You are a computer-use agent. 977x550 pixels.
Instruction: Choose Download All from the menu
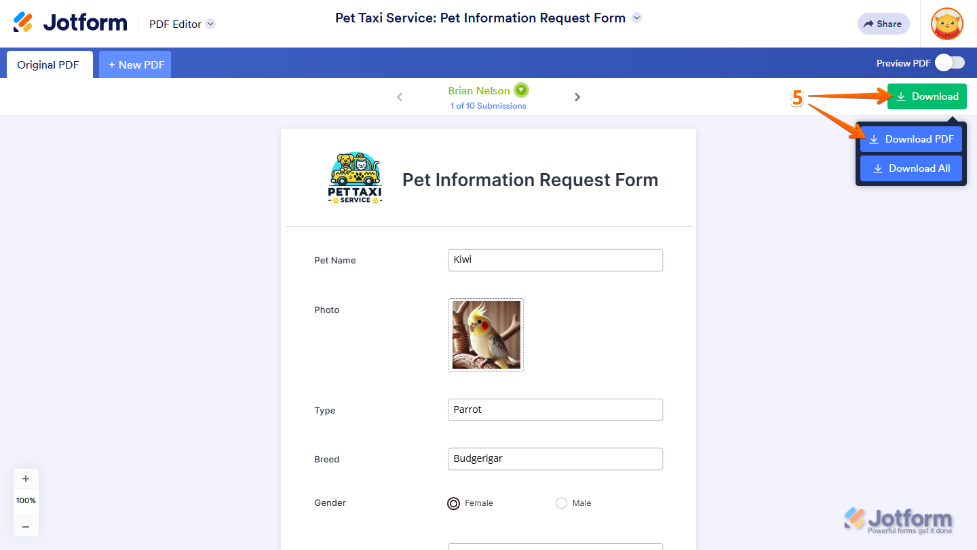pyautogui.click(x=911, y=168)
